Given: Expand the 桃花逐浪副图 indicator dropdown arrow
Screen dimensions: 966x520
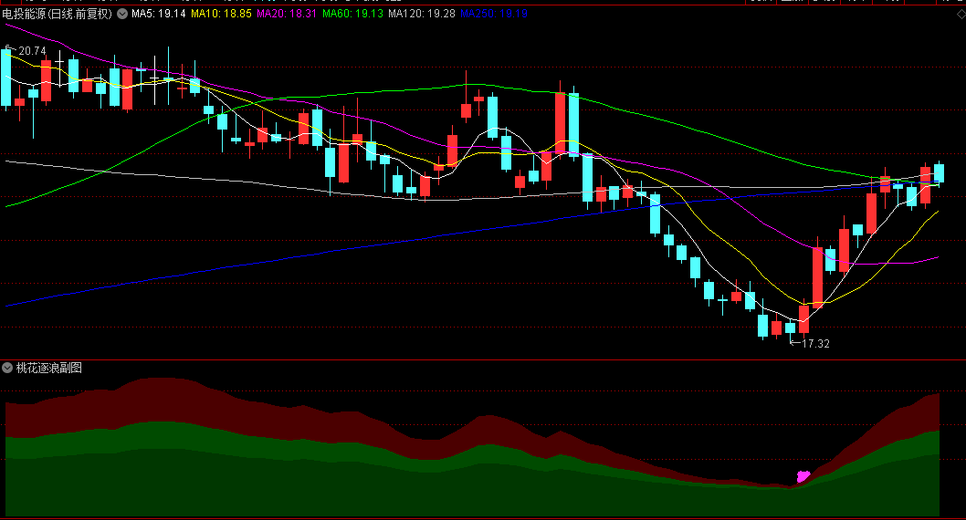Looking at the screenshot, I should [7, 368].
